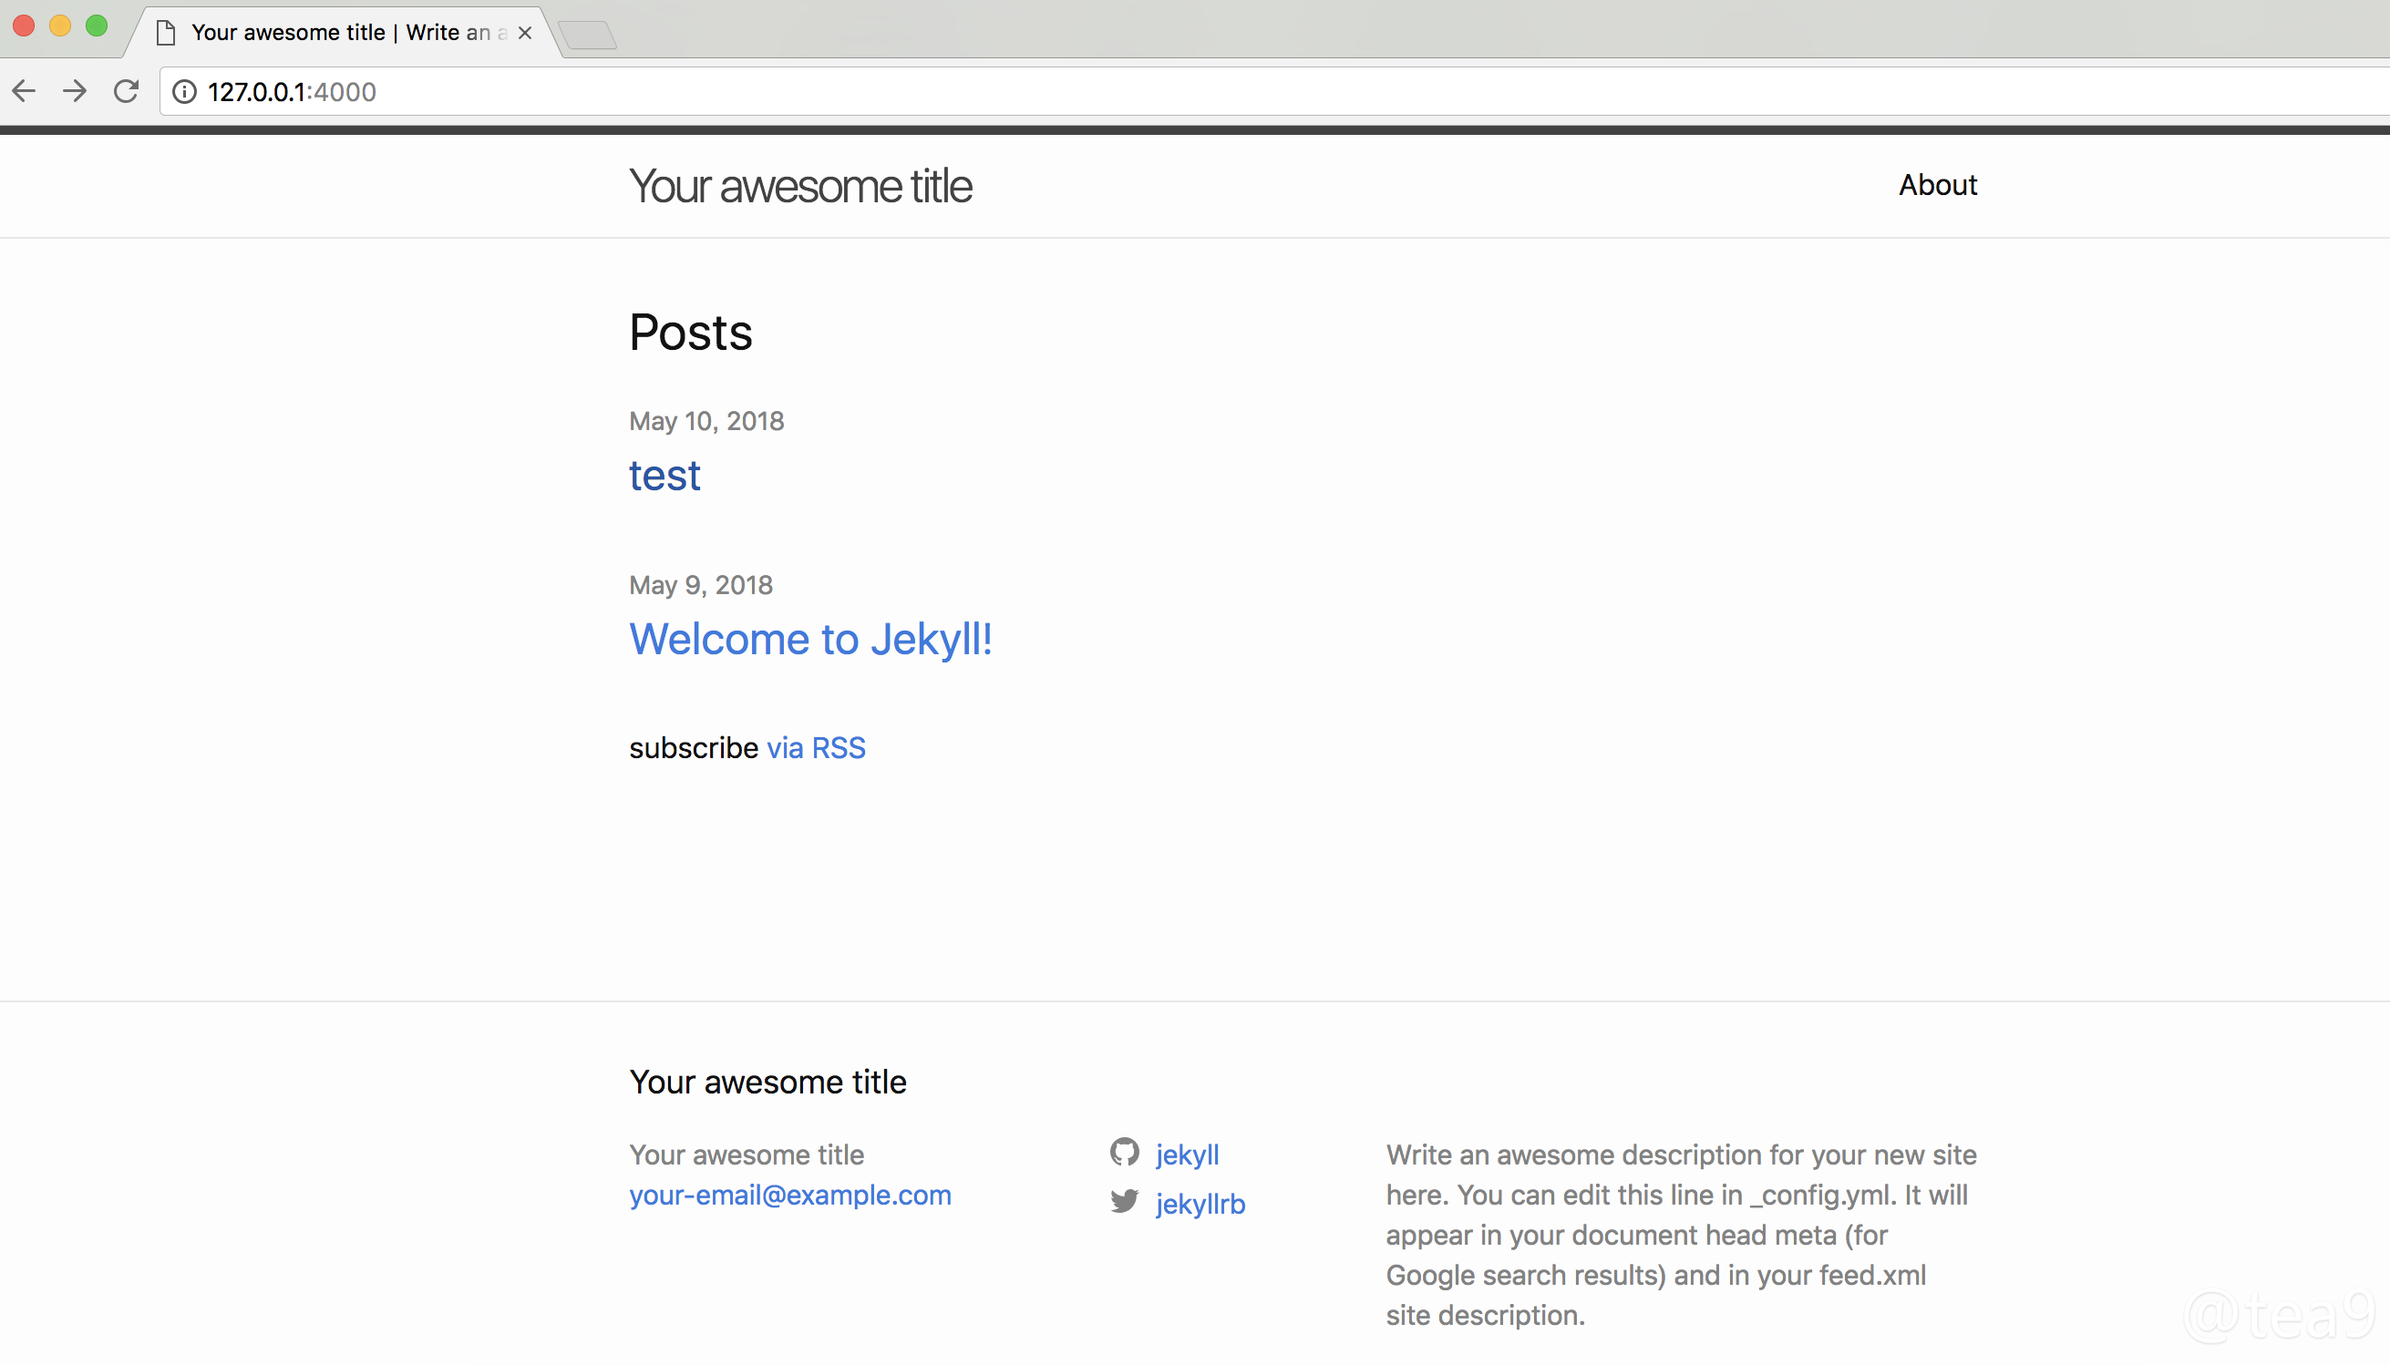Click the your-email@example.com link
This screenshot has width=2390, height=1365.
point(789,1196)
